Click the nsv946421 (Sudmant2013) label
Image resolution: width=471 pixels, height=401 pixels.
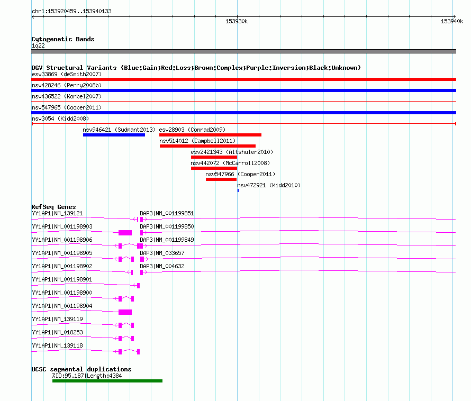tap(119, 130)
